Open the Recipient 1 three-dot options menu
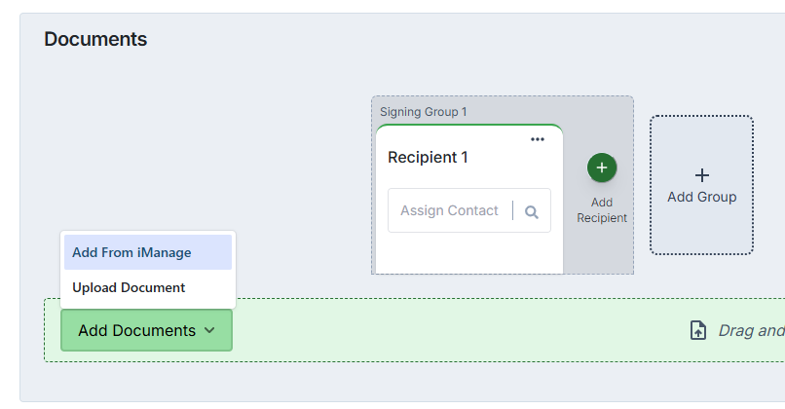The height and width of the screenshot is (409, 785). coord(538,139)
